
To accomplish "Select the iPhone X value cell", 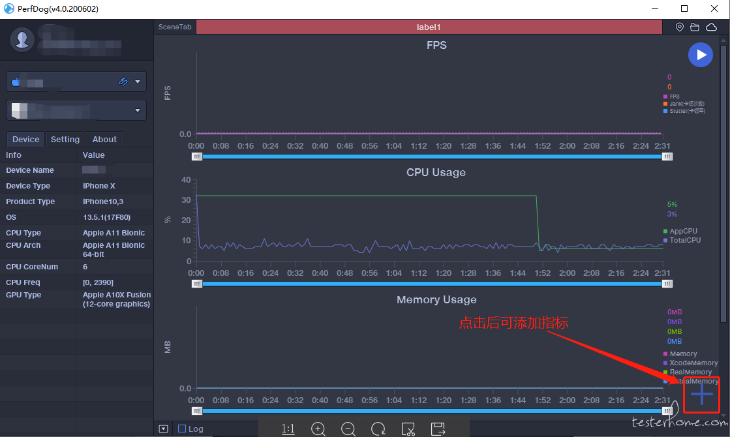I will coord(99,186).
